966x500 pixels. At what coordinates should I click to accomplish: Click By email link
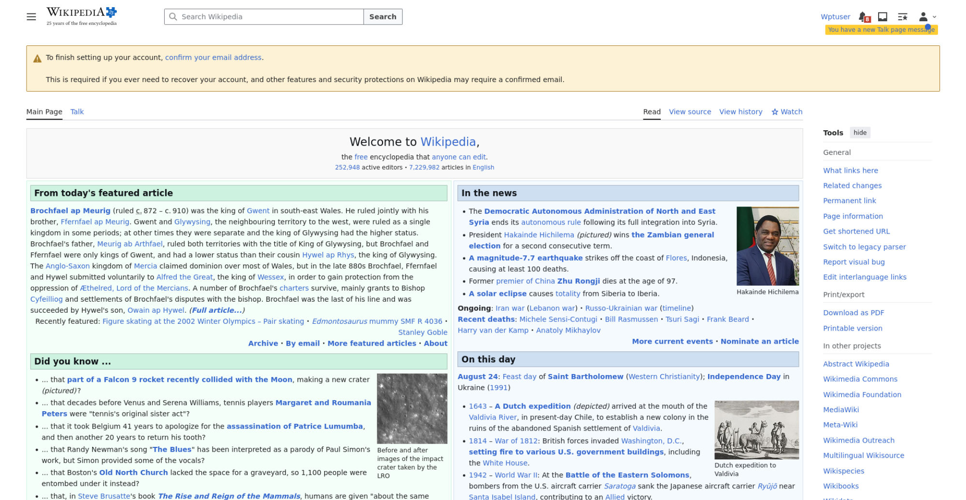(303, 344)
